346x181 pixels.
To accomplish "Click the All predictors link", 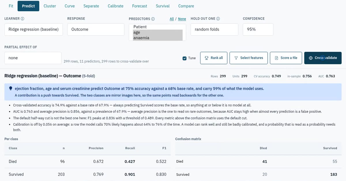I will (172, 19).
